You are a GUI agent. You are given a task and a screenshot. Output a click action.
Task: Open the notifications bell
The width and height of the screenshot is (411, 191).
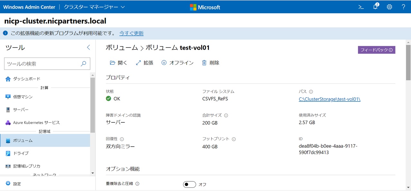(x=375, y=7)
